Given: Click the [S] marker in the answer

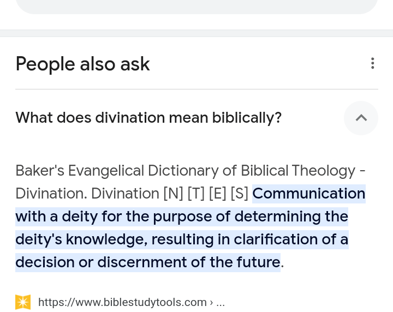Looking at the screenshot, I should [239, 194].
